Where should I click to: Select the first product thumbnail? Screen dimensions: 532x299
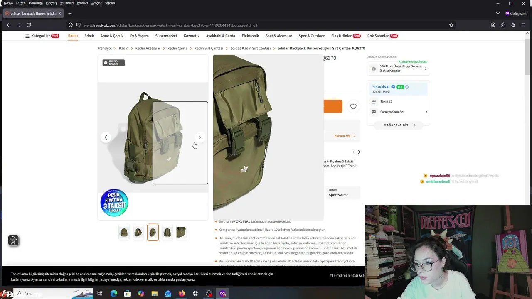click(x=124, y=232)
